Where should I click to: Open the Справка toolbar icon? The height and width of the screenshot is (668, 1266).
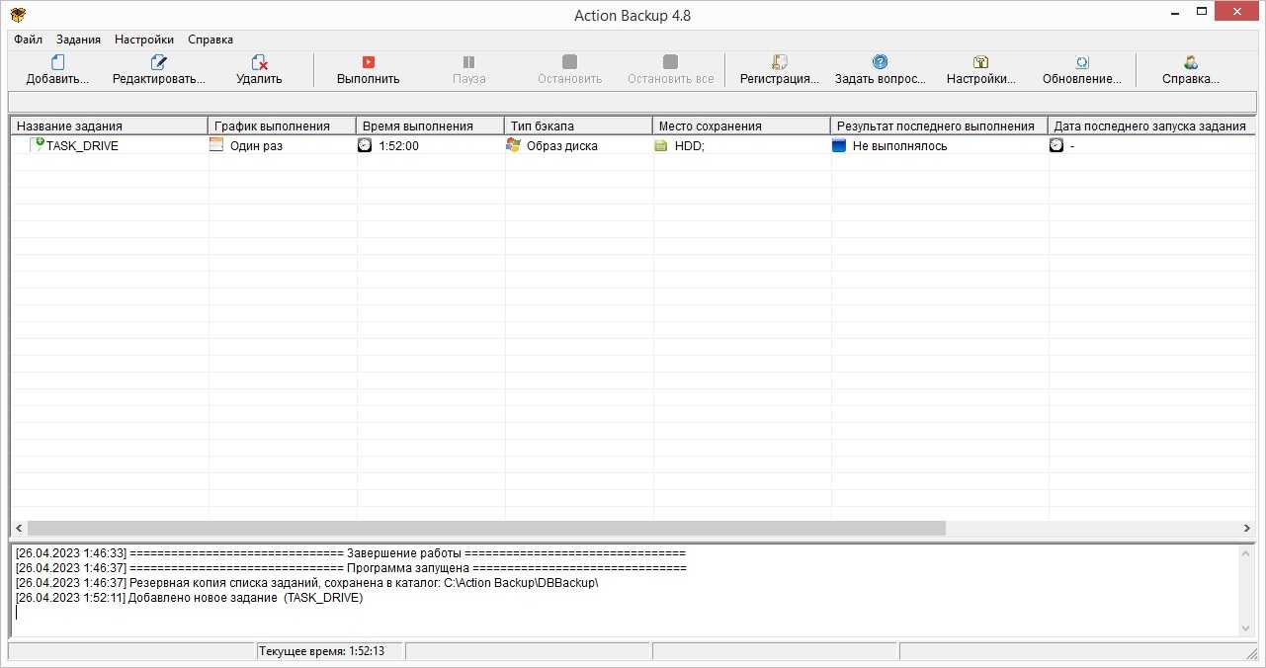tap(1190, 63)
